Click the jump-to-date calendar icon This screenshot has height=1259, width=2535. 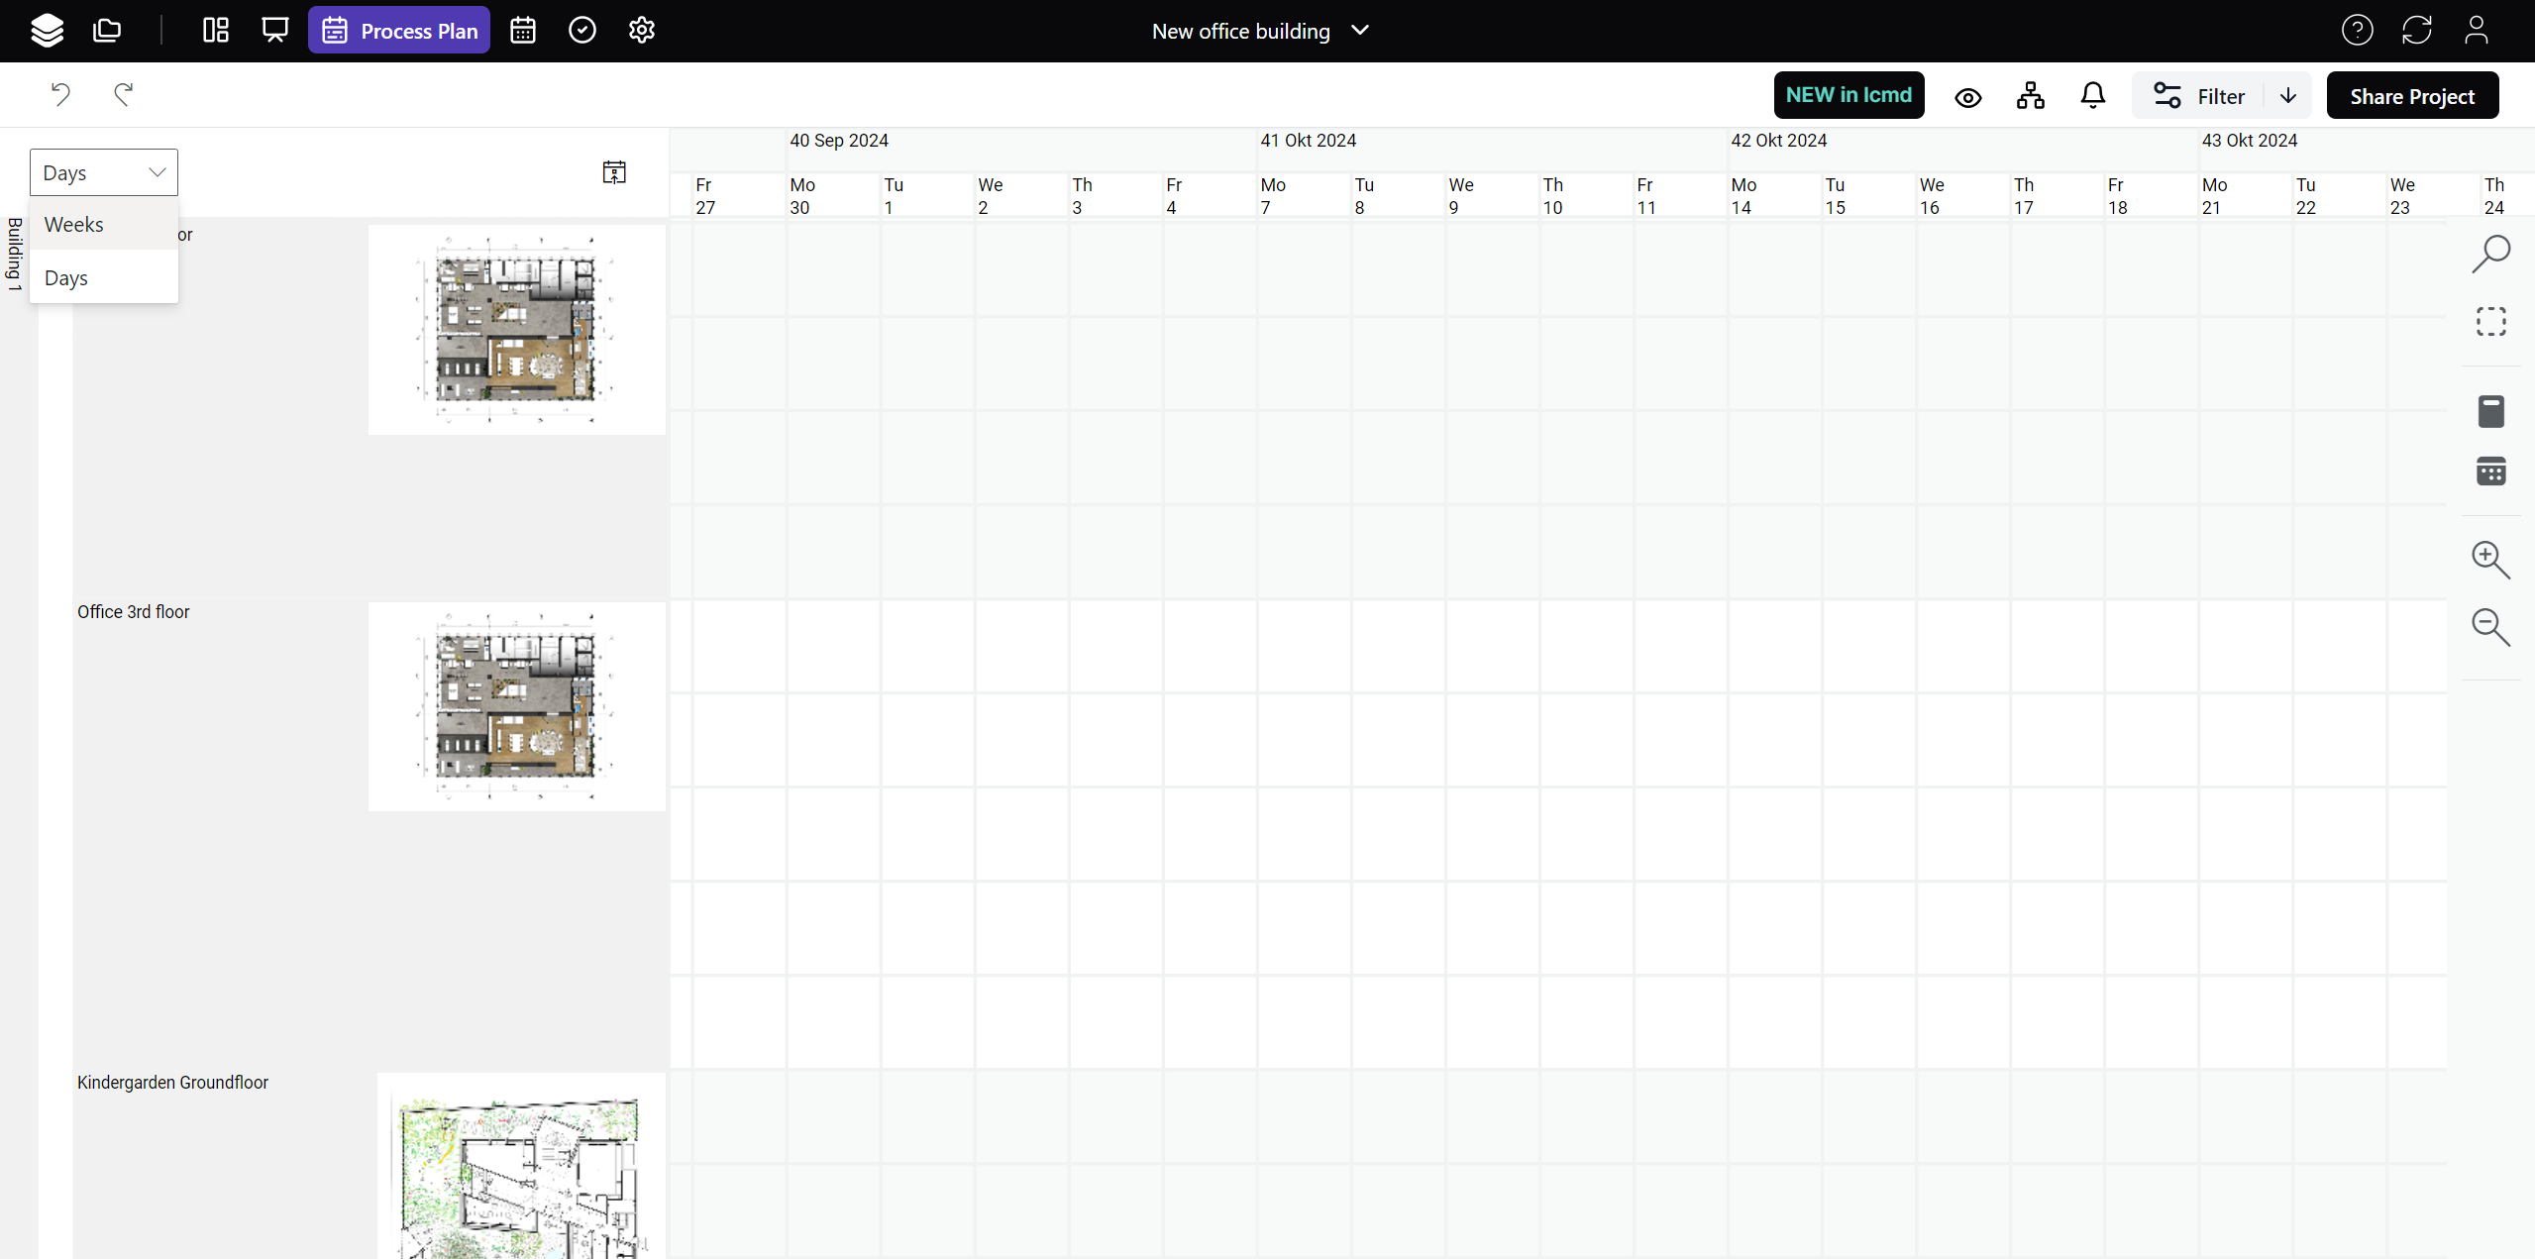click(614, 172)
